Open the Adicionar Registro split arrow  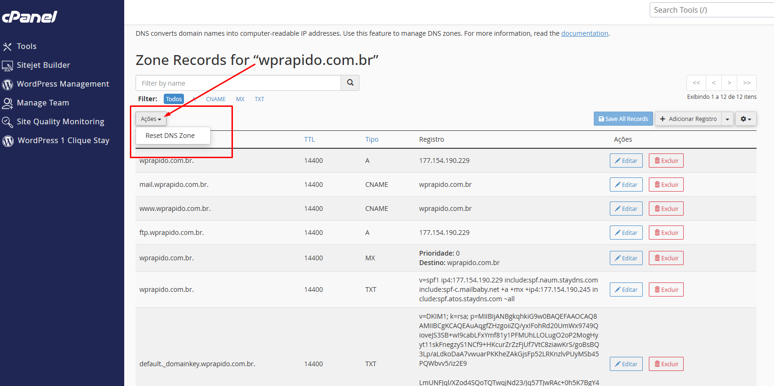727,119
